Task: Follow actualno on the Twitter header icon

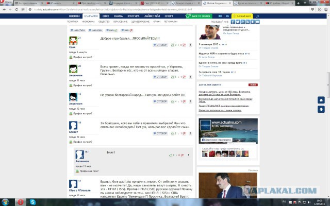Action: 238,22
